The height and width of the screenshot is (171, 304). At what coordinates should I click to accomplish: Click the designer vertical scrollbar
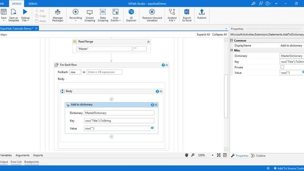coord(226,96)
